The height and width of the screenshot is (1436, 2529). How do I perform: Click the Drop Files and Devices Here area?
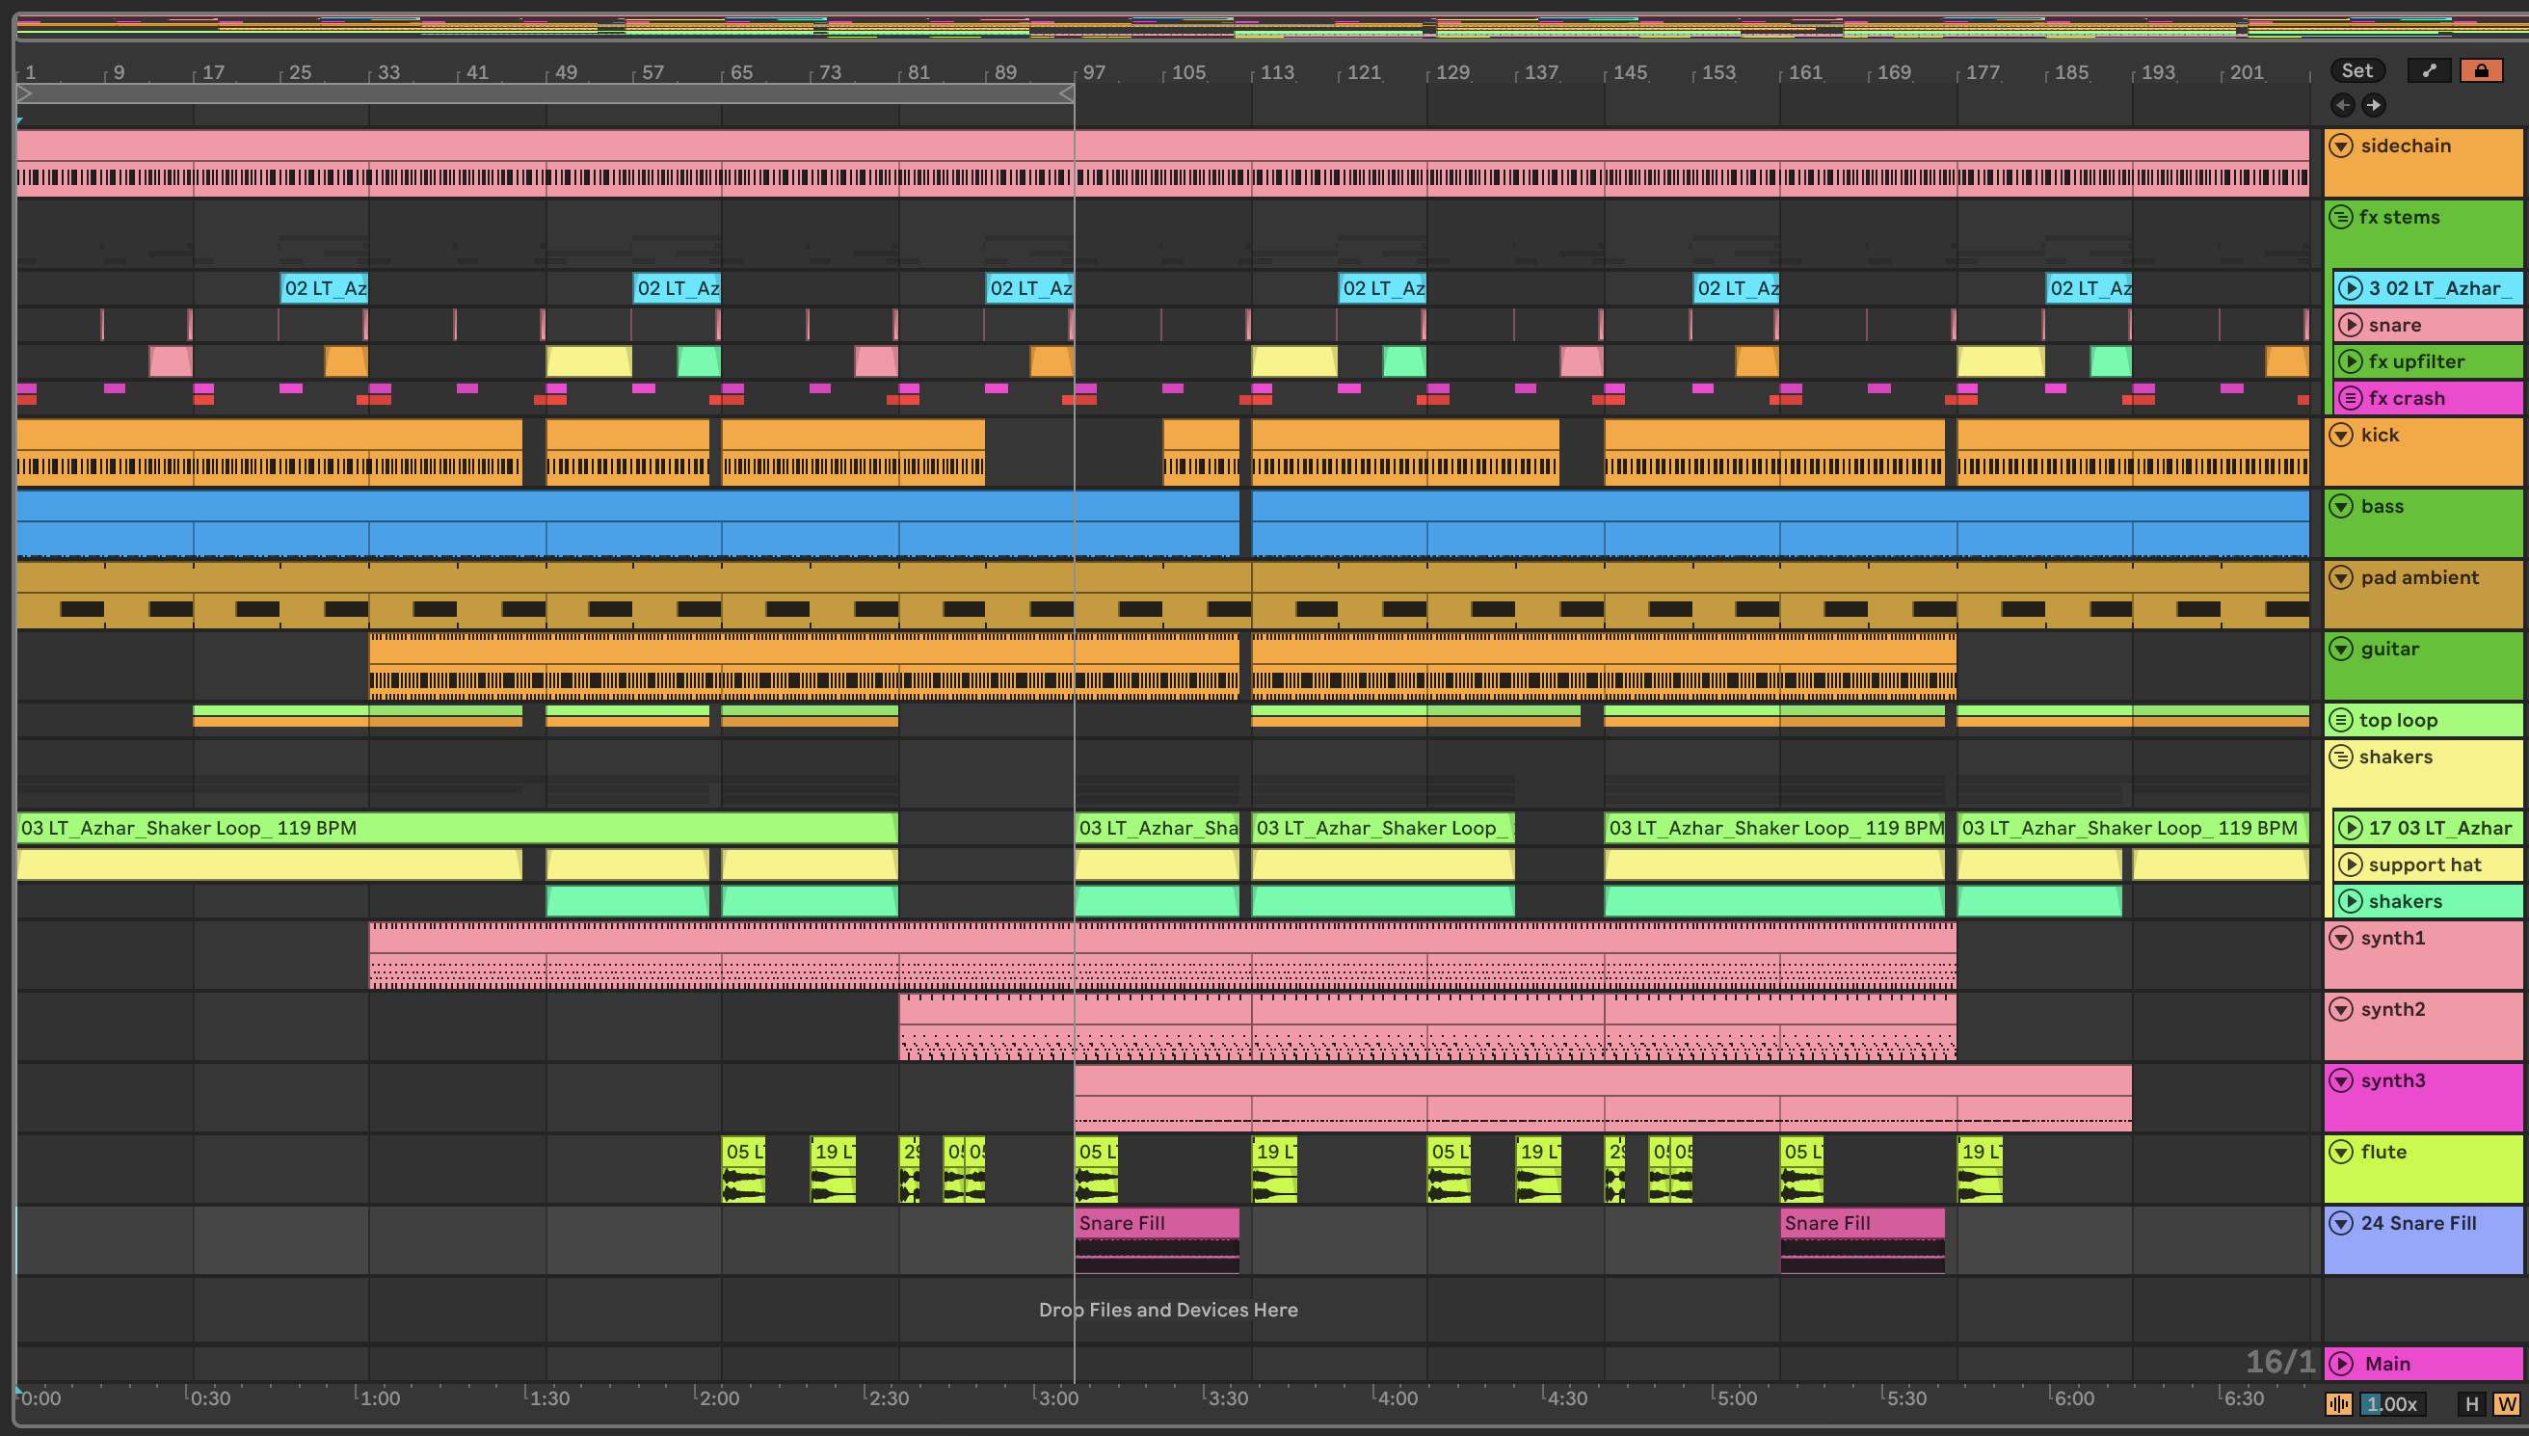(1168, 1310)
